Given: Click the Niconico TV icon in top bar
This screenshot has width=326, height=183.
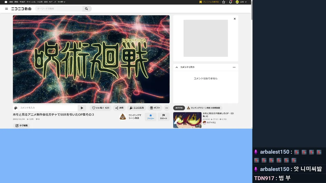Looking at the screenshot, I should pyautogui.click(x=6, y=2).
